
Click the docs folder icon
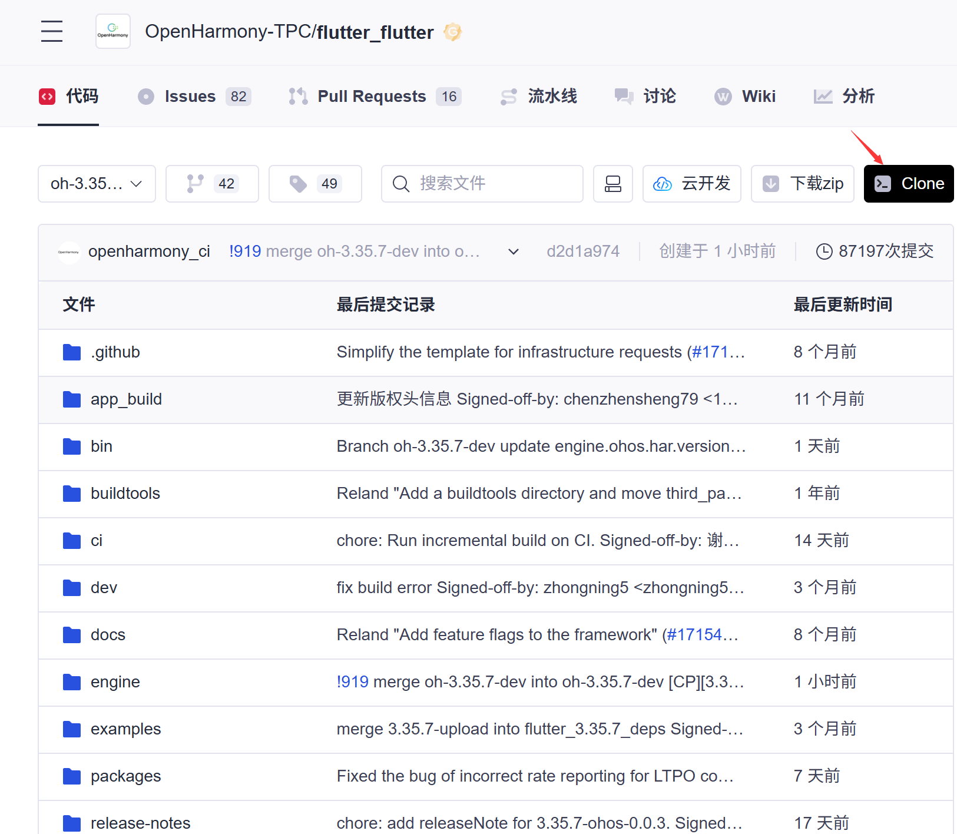click(72, 635)
